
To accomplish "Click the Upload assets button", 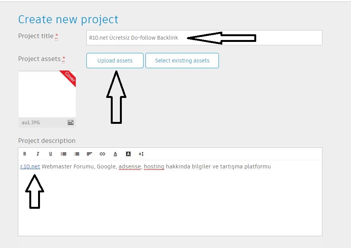I will coord(115,61).
